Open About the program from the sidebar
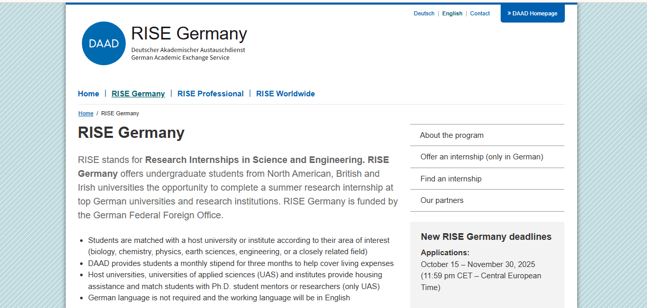This screenshot has height=308, width=647. point(452,135)
